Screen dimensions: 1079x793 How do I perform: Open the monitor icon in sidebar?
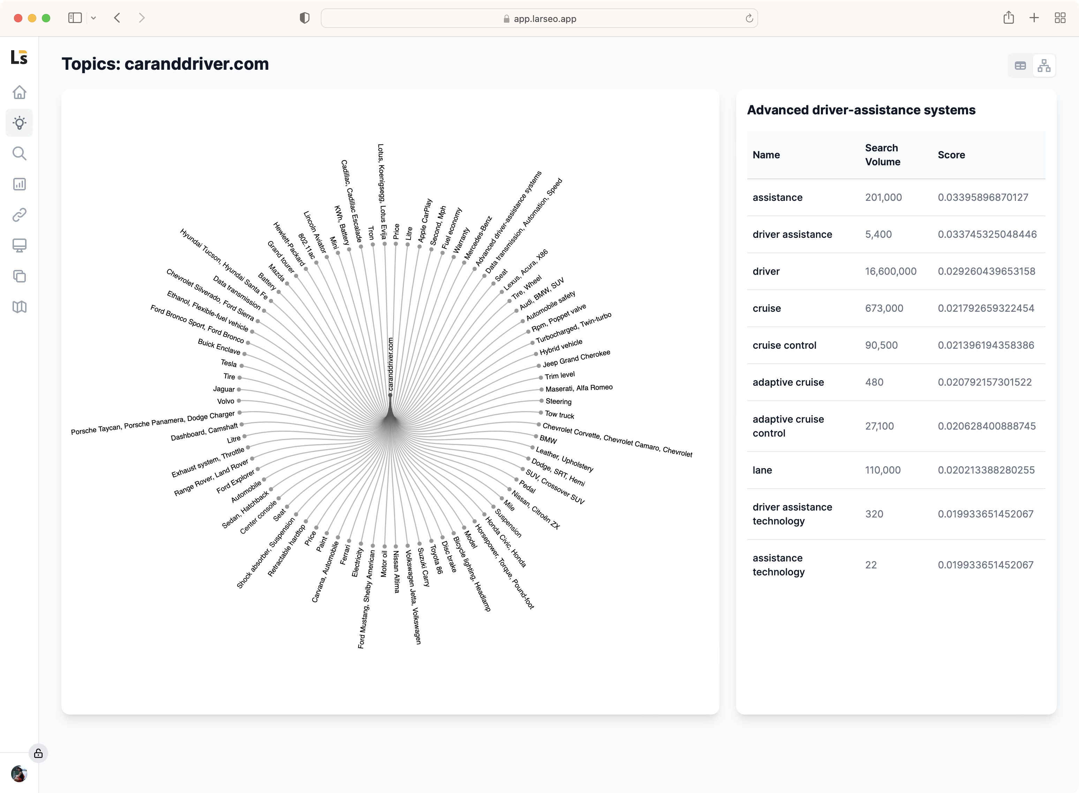pos(19,246)
